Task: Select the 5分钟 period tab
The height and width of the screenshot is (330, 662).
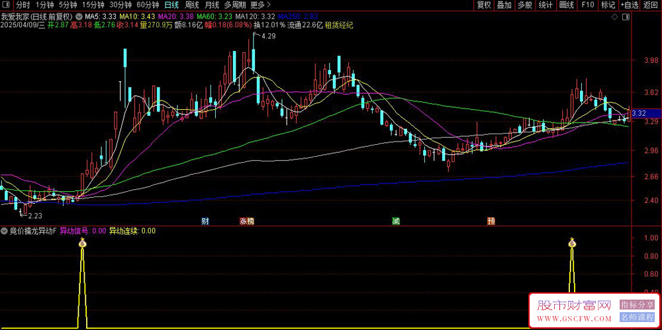Action: point(67,5)
